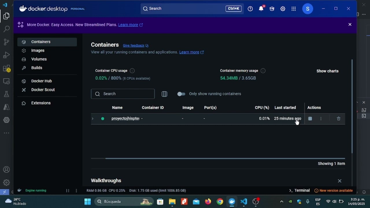
Task: Click Windows taskbar Búsqueda search box
Action: click(x=124, y=202)
